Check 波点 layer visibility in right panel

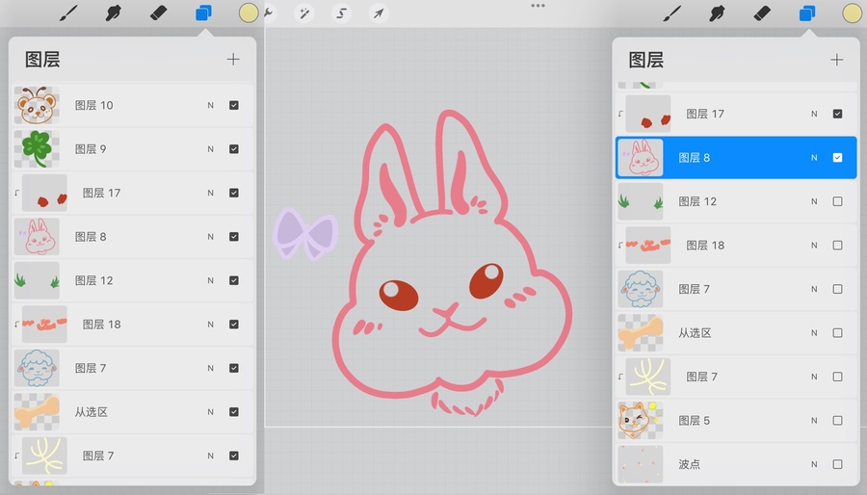tap(838, 464)
